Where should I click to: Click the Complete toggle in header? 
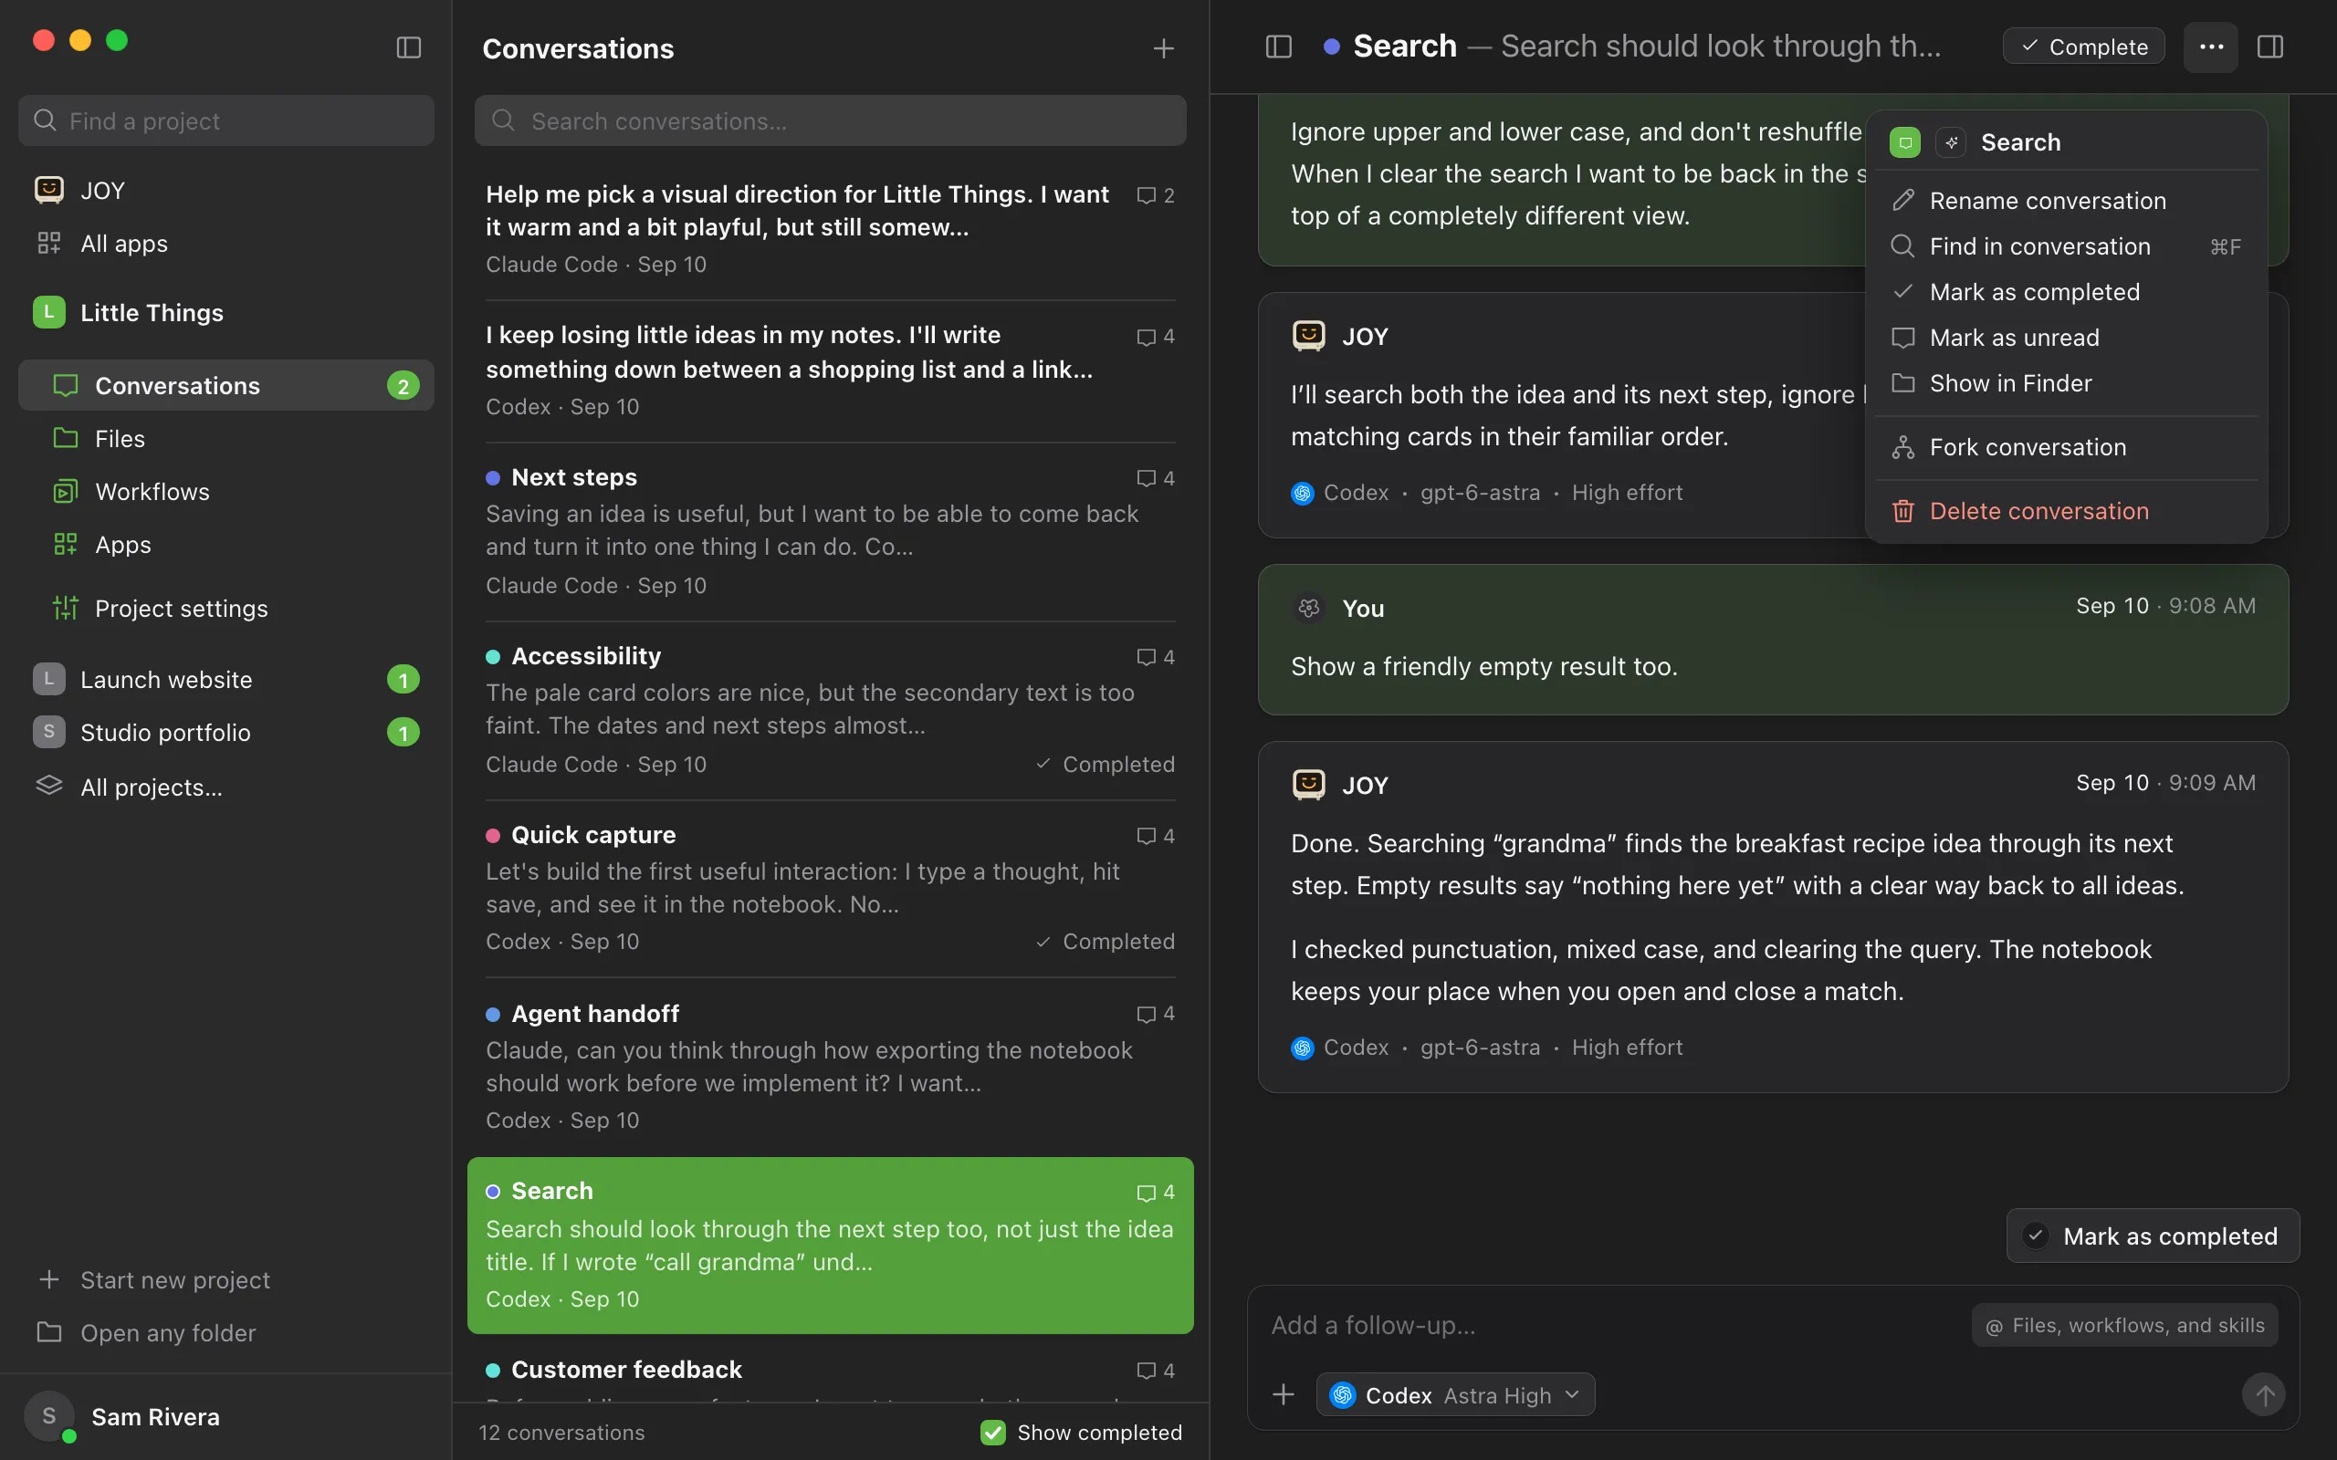[2083, 47]
